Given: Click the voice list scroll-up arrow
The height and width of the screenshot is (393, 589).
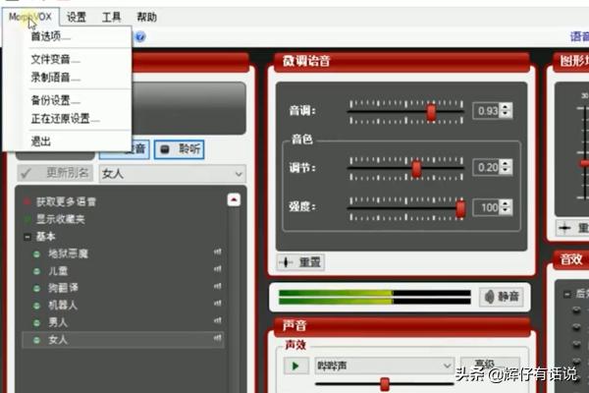Looking at the screenshot, I should tap(234, 199).
